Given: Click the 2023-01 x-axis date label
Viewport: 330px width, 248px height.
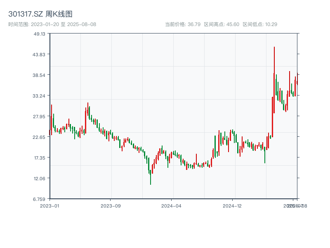Looking at the screenshot, I should pyautogui.click(x=49, y=205).
